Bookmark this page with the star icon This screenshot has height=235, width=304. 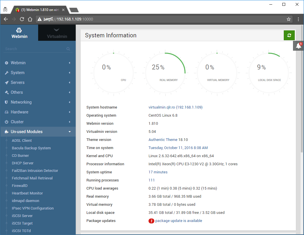tap(289, 19)
